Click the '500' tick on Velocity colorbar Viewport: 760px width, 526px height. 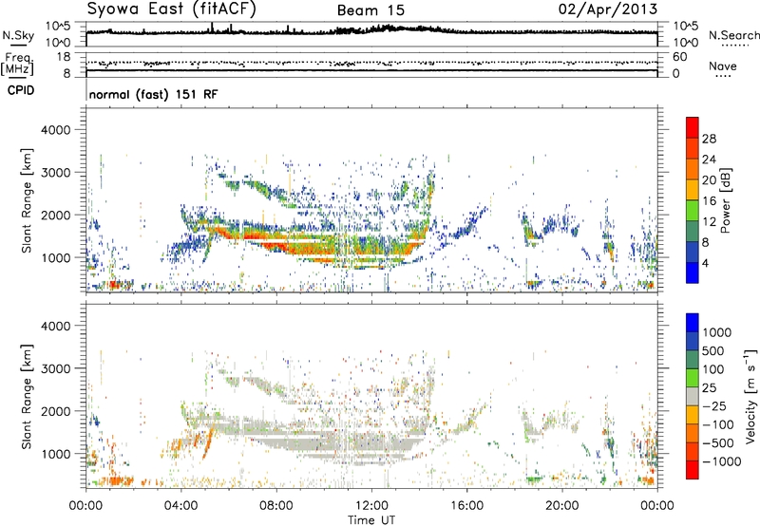[x=713, y=350]
